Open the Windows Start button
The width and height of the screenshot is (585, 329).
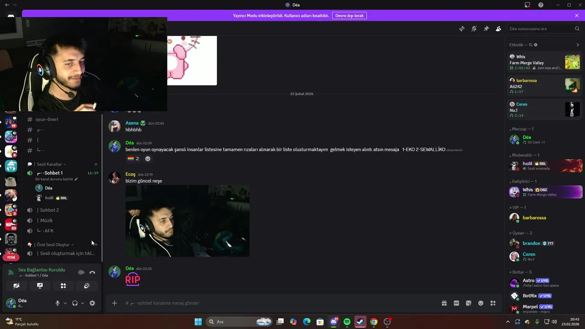(198, 322)
